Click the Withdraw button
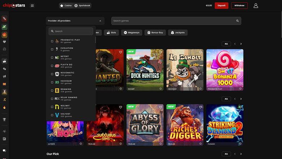 click(x=239, y=5)
